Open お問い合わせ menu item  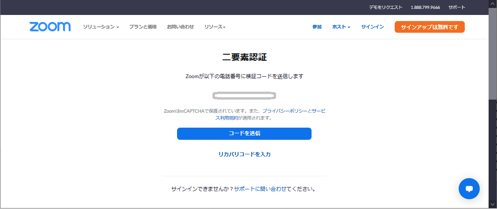tap(180, 27)
